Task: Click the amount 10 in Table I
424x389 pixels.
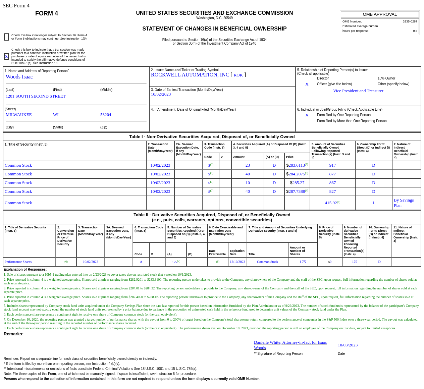Action: pos(248,183)
